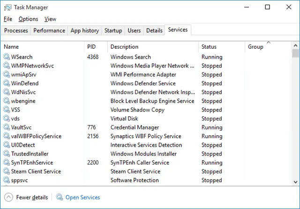Click the gear icon beside VaultSvc

click(7, 127)
